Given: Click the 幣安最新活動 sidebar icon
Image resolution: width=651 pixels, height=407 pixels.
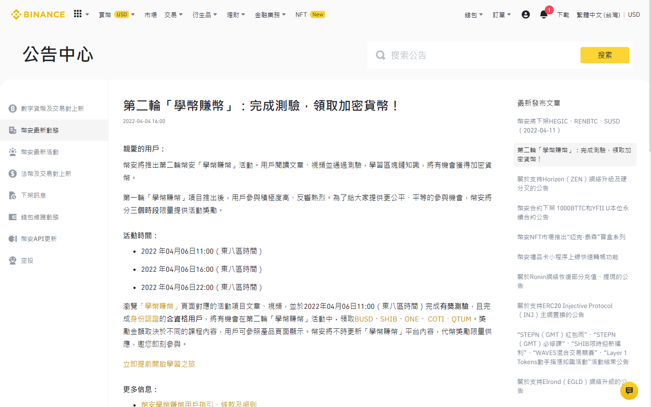Looking at the screenshot, I should click(x=13, y=152).
